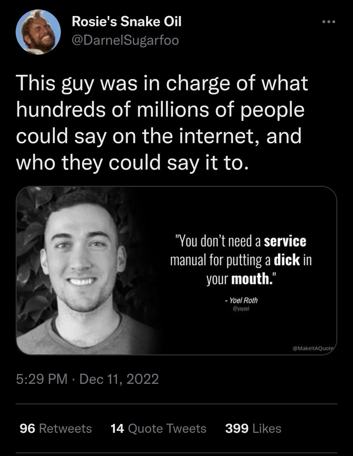
Task: Show the 14 Quote Tweets
Action: tap(158, 428)
